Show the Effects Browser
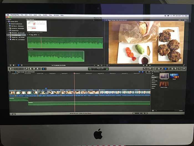Screen dimensions: 194x146 coord(155,69)
